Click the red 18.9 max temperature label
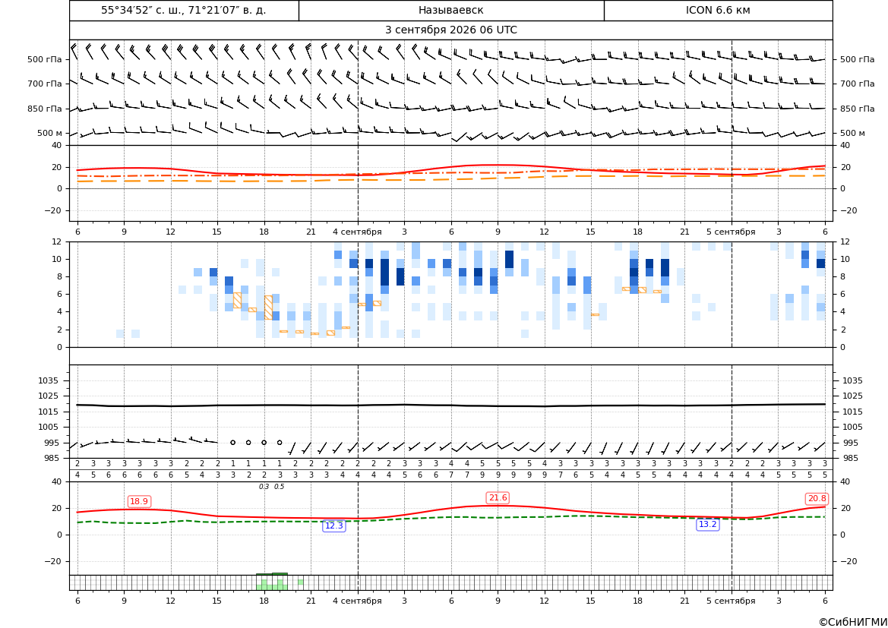Viewport: 888px width, 628px height. click(x=139, y=502)
